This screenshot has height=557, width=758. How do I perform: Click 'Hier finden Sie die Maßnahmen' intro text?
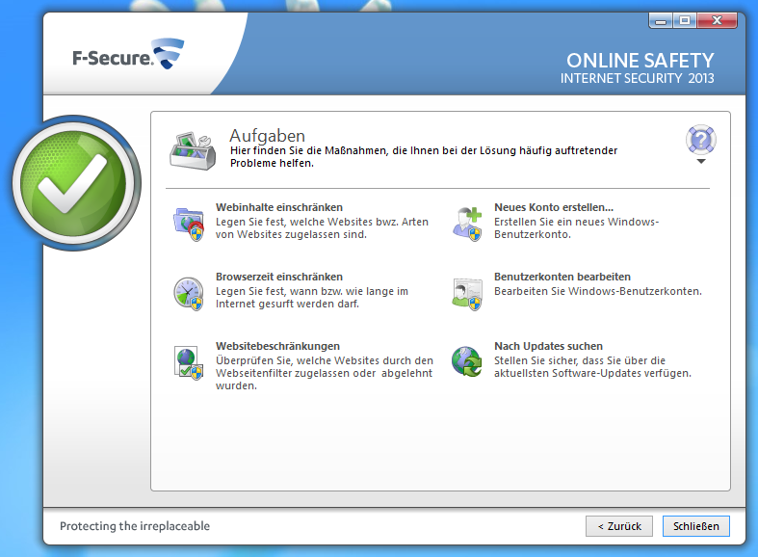click(x=424, y=157)
